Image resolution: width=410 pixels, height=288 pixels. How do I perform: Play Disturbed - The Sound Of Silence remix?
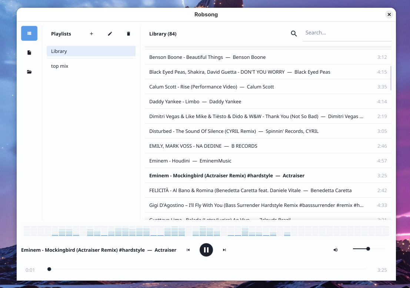[x=268, y=131]
